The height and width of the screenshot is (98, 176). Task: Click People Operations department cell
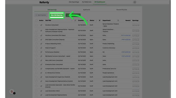click(x=108, y=73)
